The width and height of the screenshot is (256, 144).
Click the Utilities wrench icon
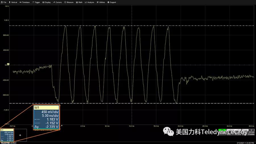click(x=98, y=2)
